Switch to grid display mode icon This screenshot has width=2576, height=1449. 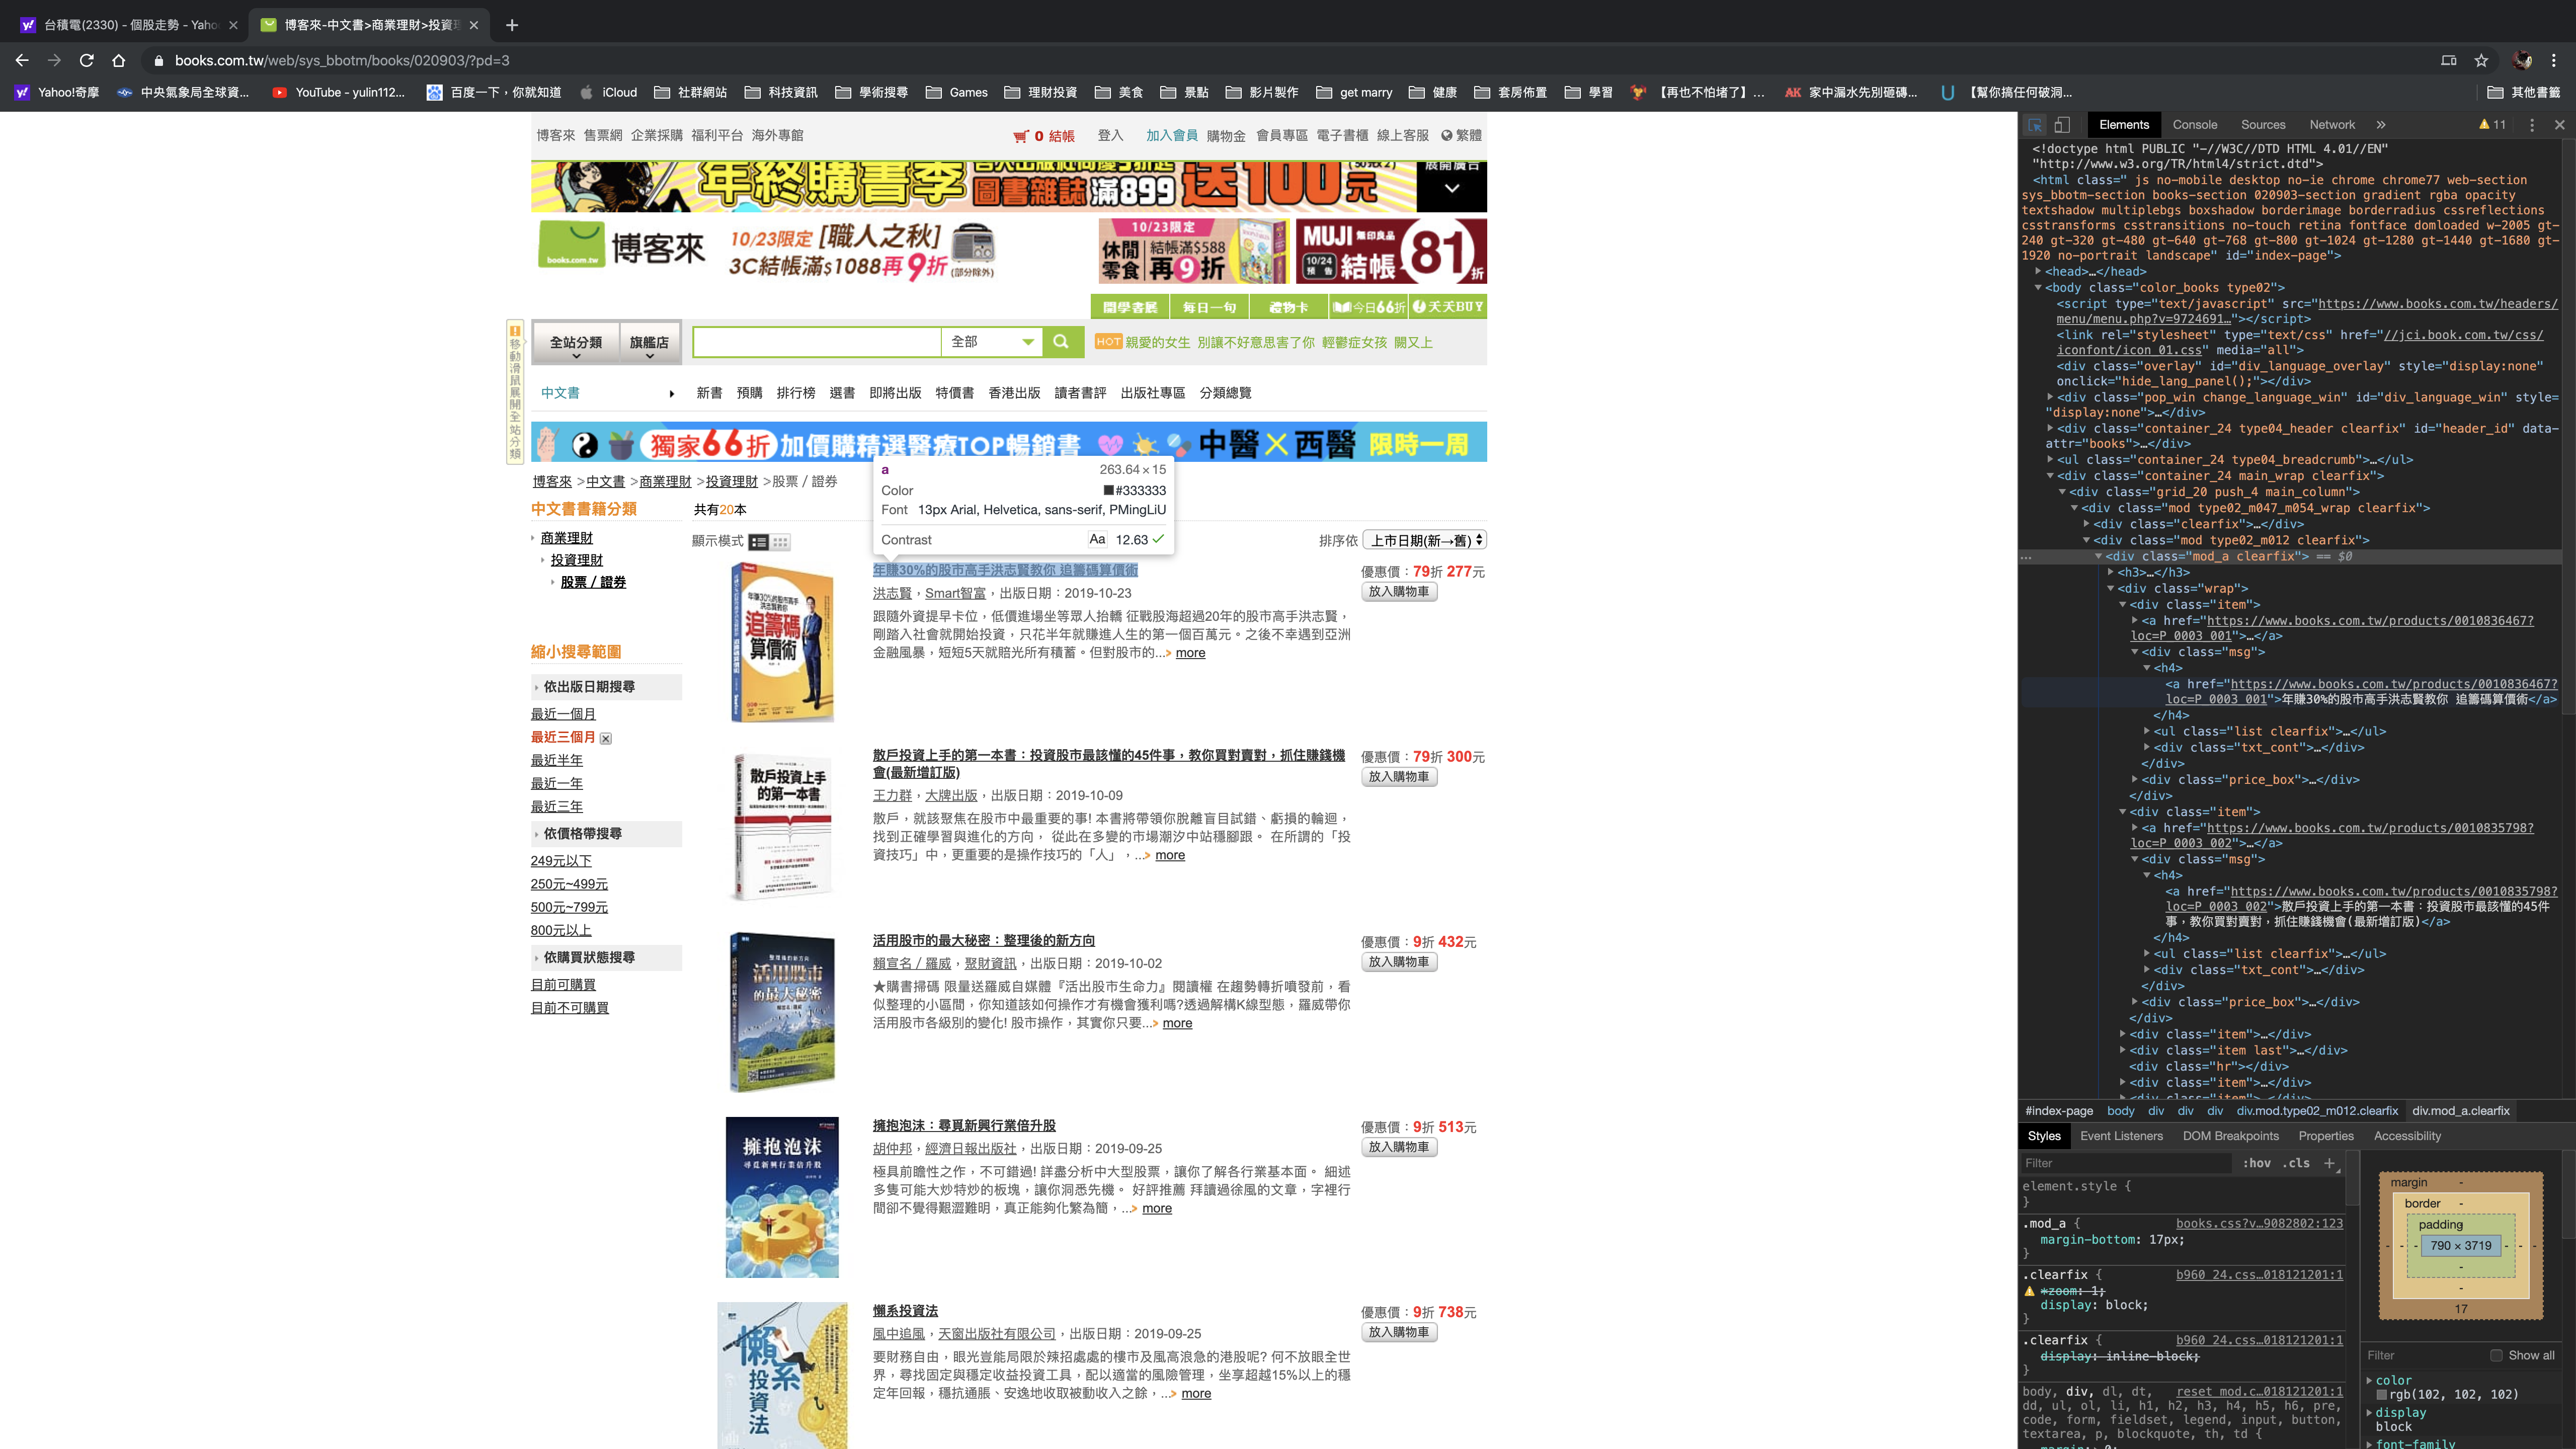tap(781, 542)
